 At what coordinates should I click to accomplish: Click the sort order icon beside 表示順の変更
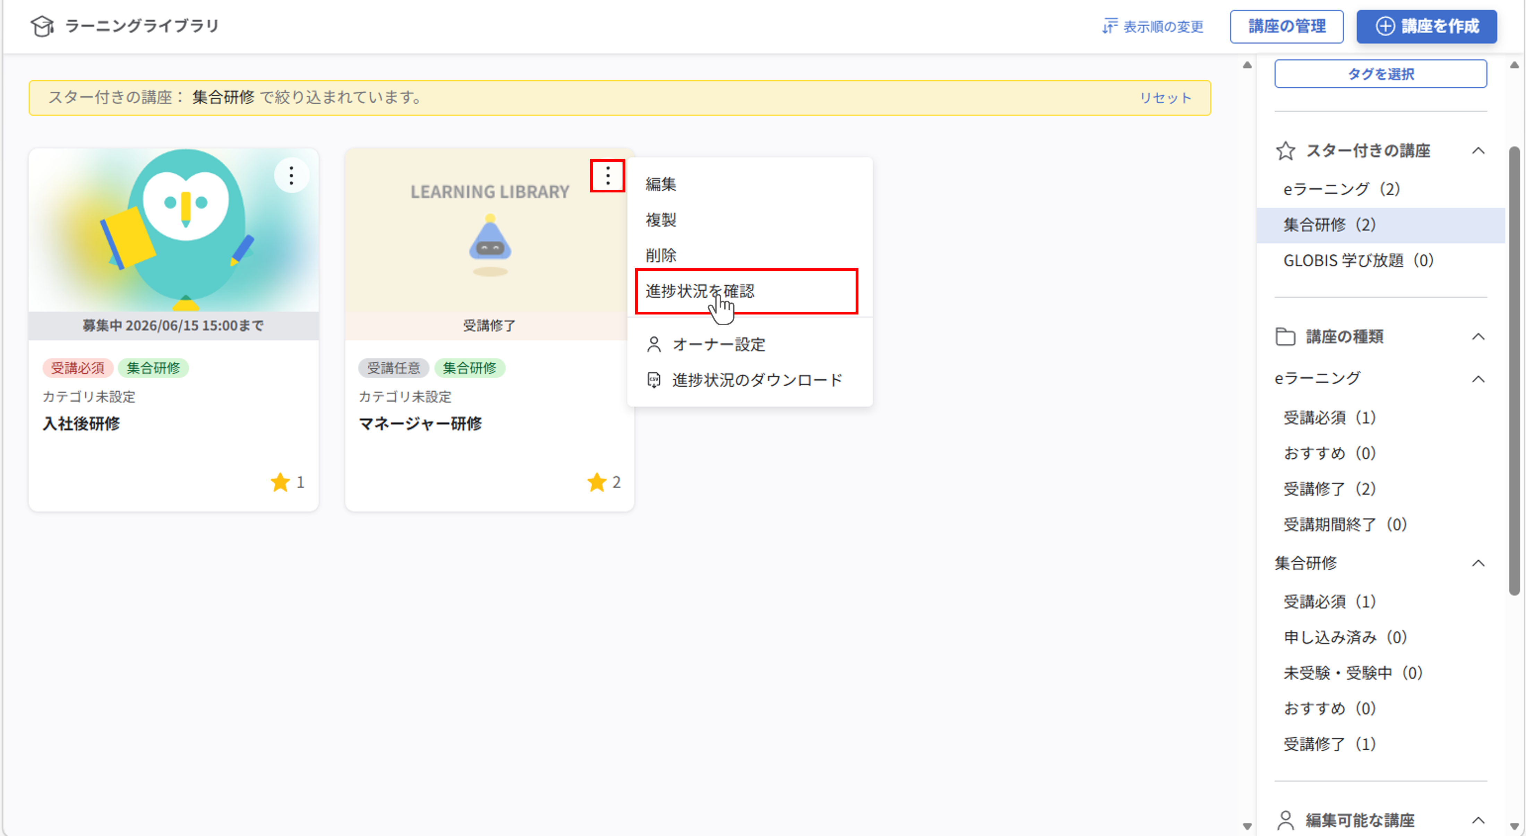(1109, 26)
